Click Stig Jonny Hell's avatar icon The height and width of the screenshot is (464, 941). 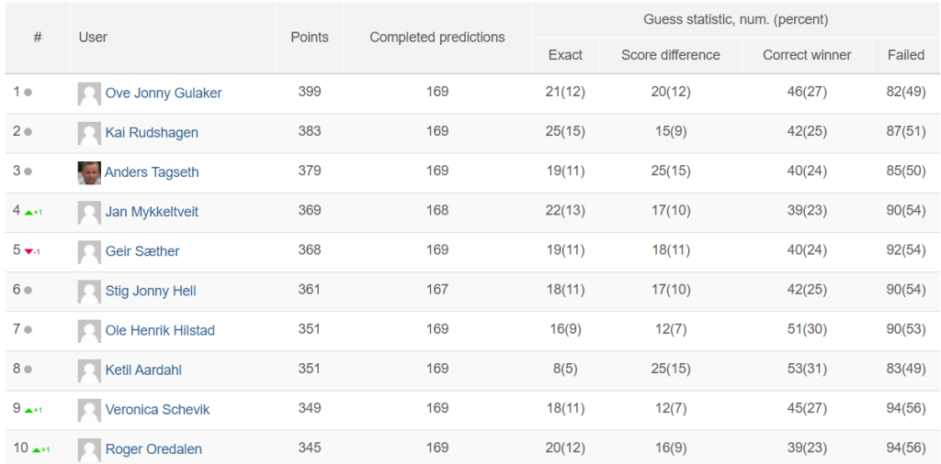[89, 291]
